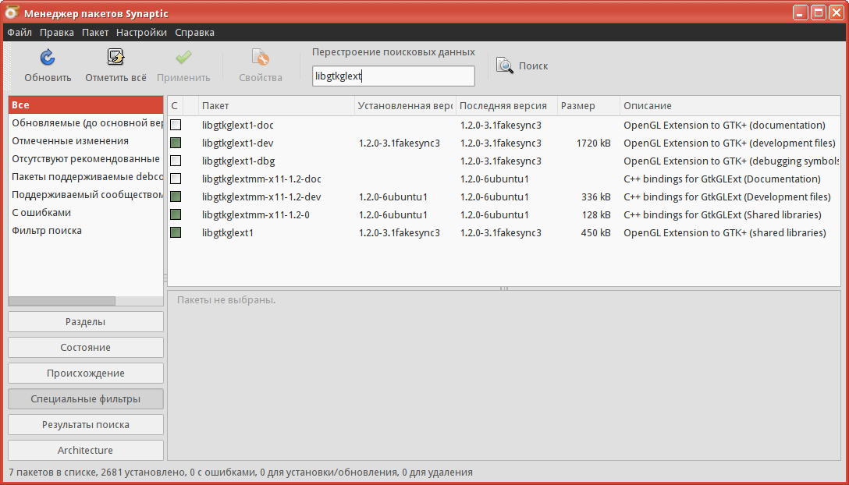Sort by the Установленная версия column header
This screenshot has width=849, height=485.
[406, 106]
